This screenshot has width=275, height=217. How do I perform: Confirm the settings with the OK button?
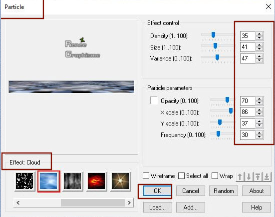click(x=157, y=191)
